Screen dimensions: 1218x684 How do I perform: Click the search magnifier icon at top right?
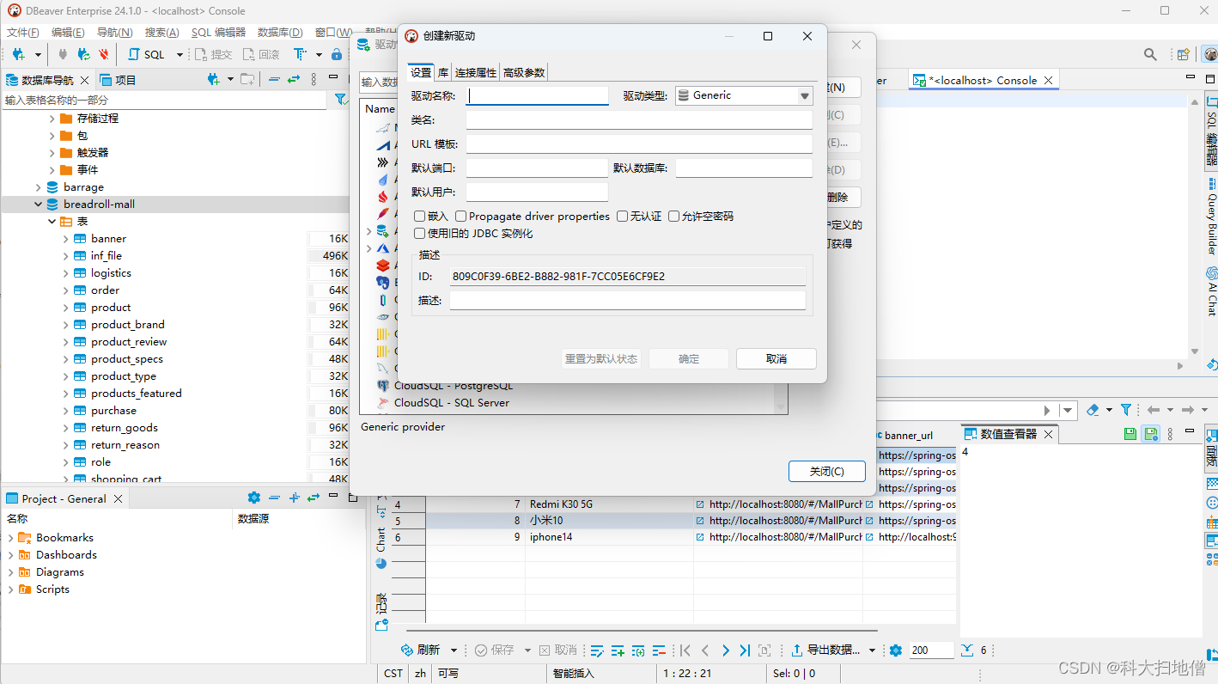1150,54
